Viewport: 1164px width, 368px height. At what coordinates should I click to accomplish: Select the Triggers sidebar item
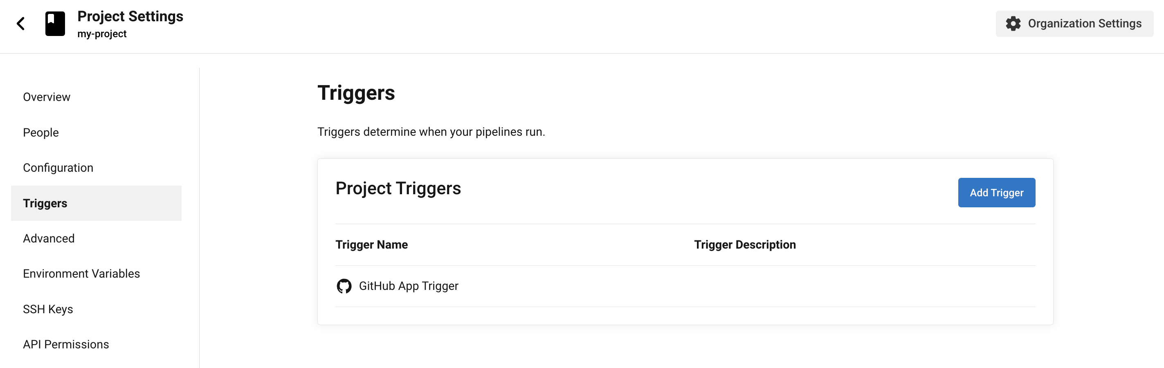point(45,203)
